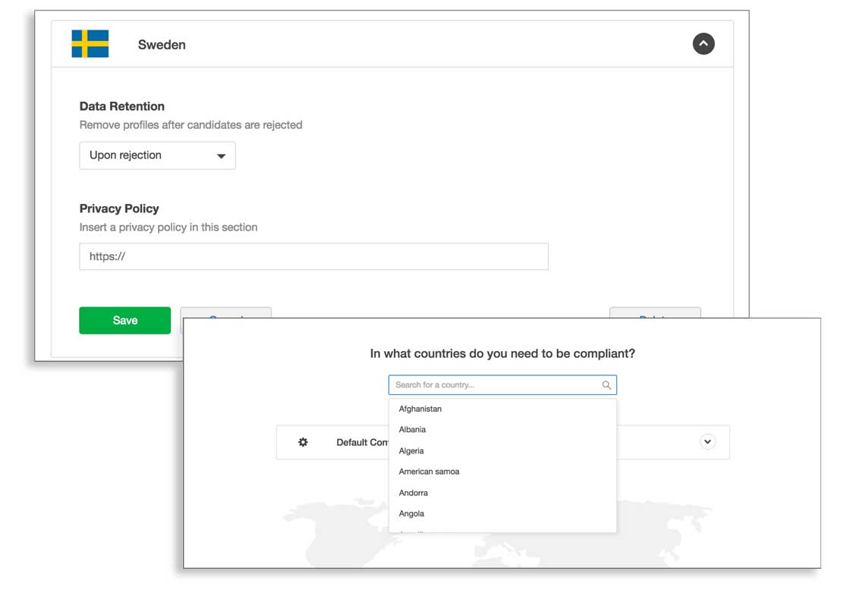The height and width of the screenshot is (596, 847).
Task: Select Angola from the country list
Action: 411,513
